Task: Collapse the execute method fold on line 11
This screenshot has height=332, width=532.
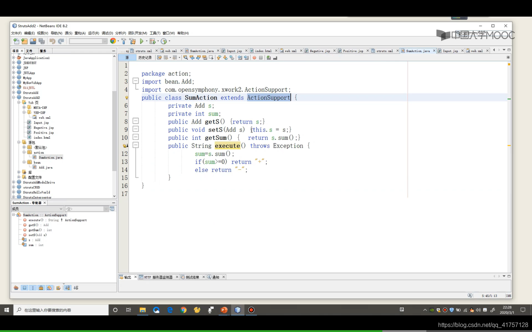Action: pyautogui.click(x=136, y=145)
